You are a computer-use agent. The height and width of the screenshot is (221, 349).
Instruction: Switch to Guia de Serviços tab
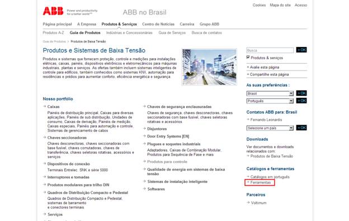(172, 32)
